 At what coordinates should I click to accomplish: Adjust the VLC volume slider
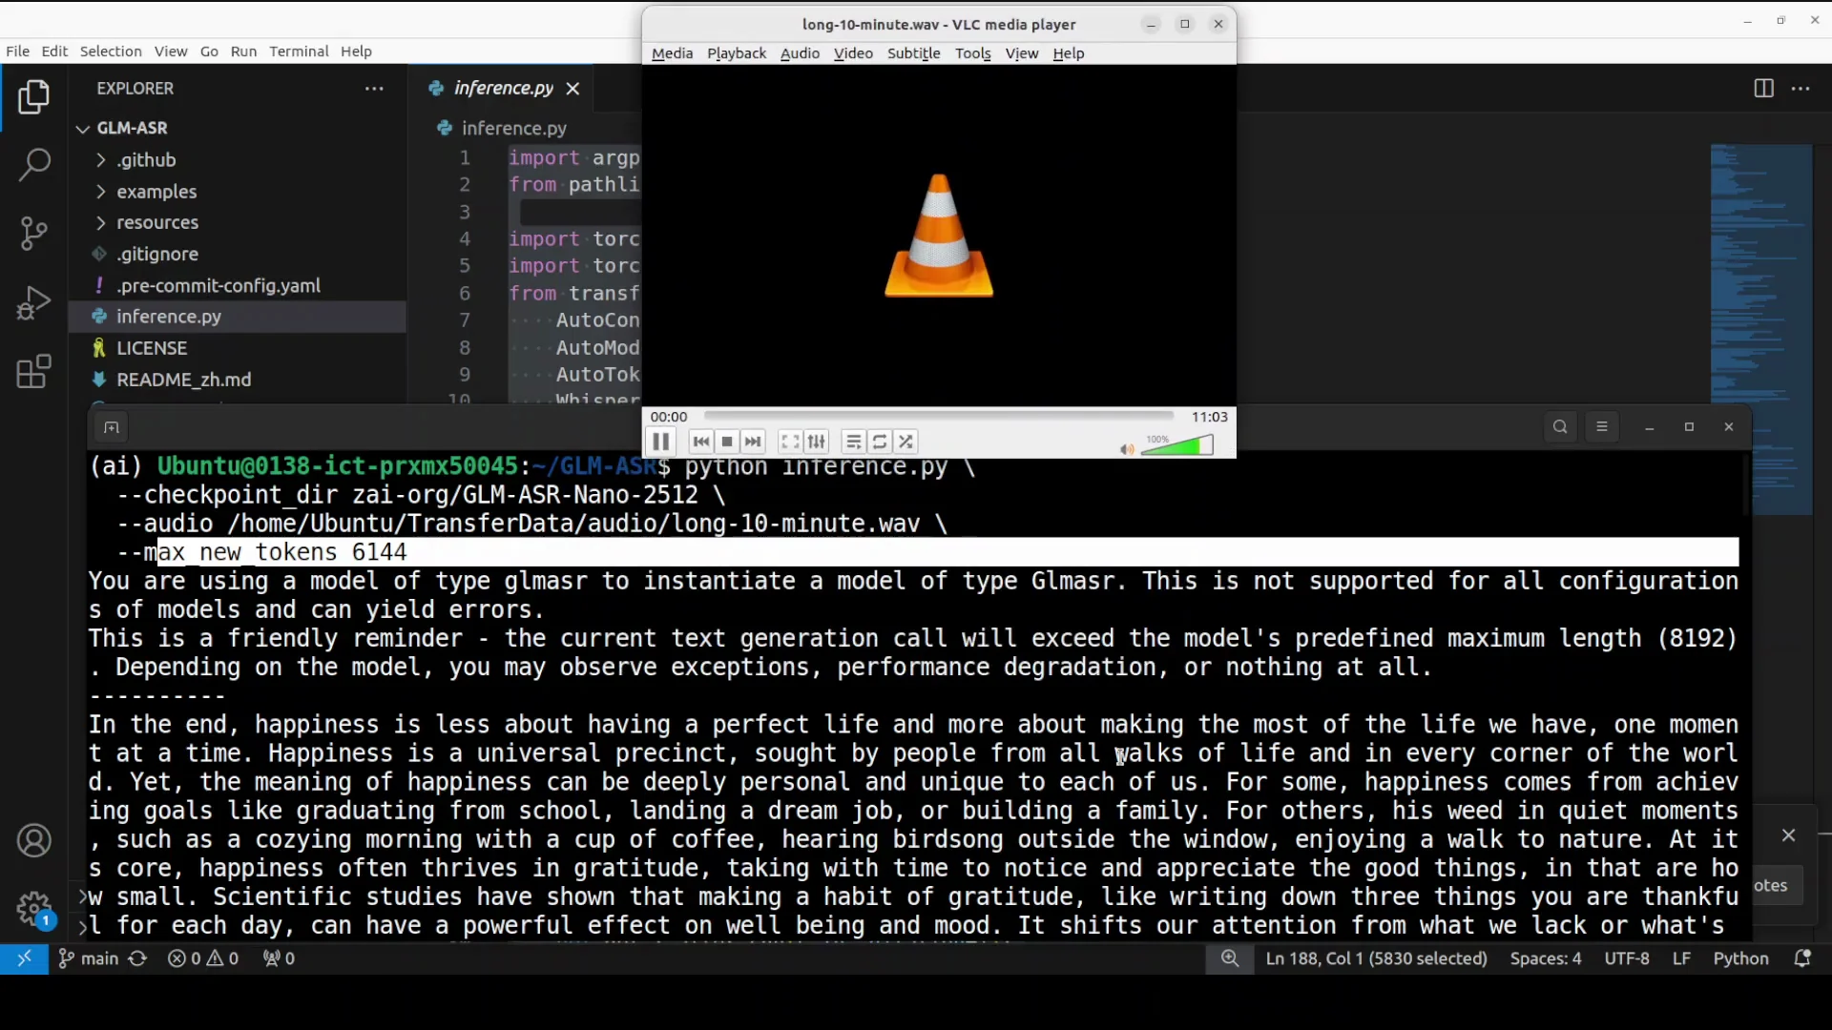point(1178,444)
